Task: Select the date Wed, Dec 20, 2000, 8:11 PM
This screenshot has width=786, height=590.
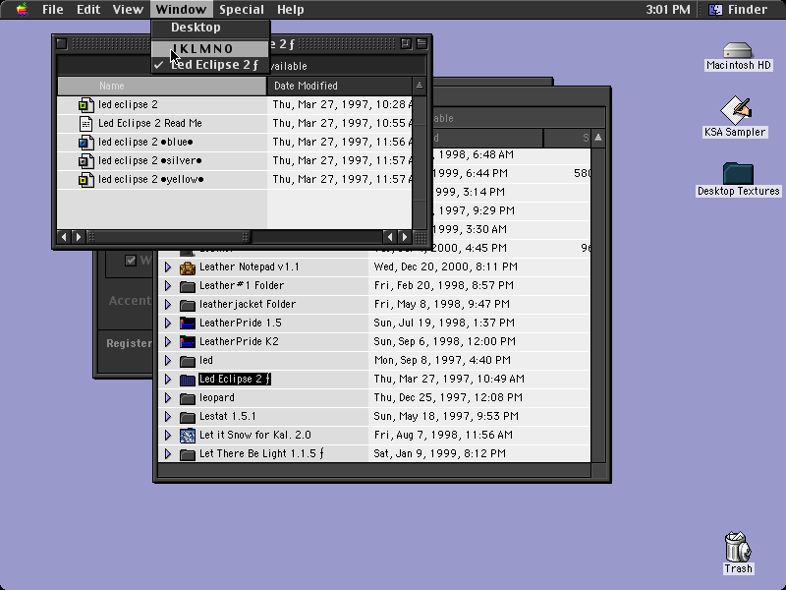Action: click(446, 266)
